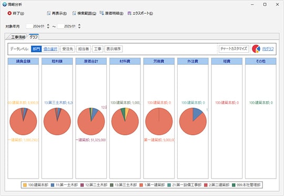Click the 請負金額 column header

[x=23, y=61]
